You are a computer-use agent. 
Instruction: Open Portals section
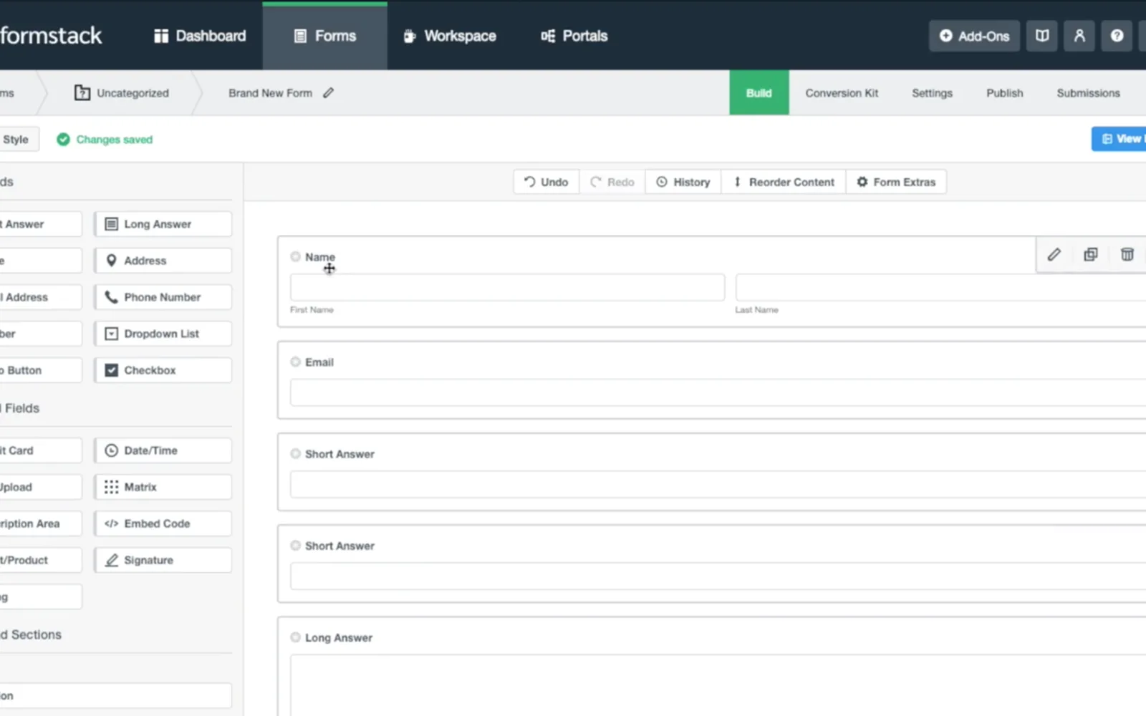click(574, 36)
